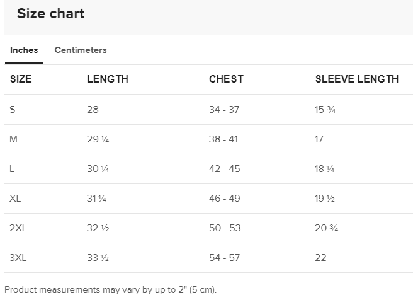Switch to the Centimeters tab
This screenshot has height=307, width=413.
81,50
